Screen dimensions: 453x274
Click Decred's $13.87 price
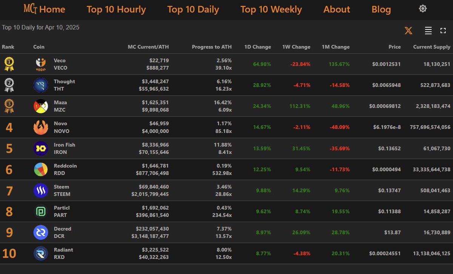(393, 232)
